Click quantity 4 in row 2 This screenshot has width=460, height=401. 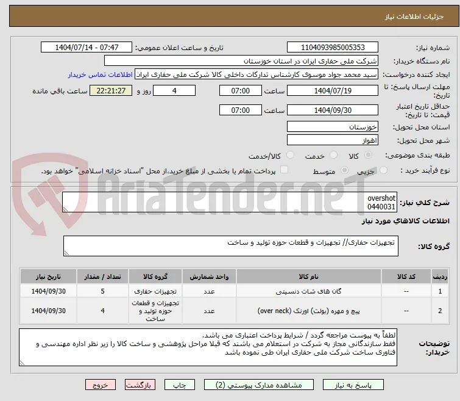point(102,311)
